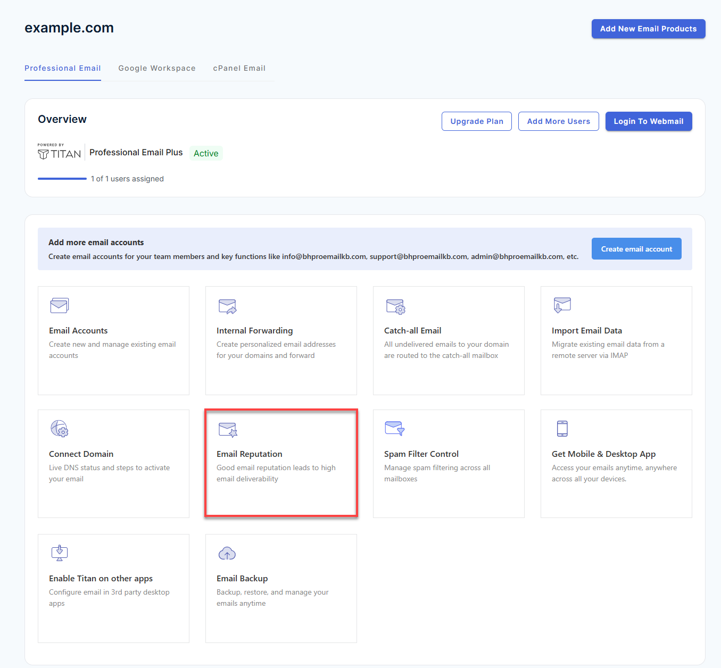The width and height of the screenshot is (721, 668).
Task: Select the cPanel Email tab
Action: pyautogui.click(x=239, y=68)
